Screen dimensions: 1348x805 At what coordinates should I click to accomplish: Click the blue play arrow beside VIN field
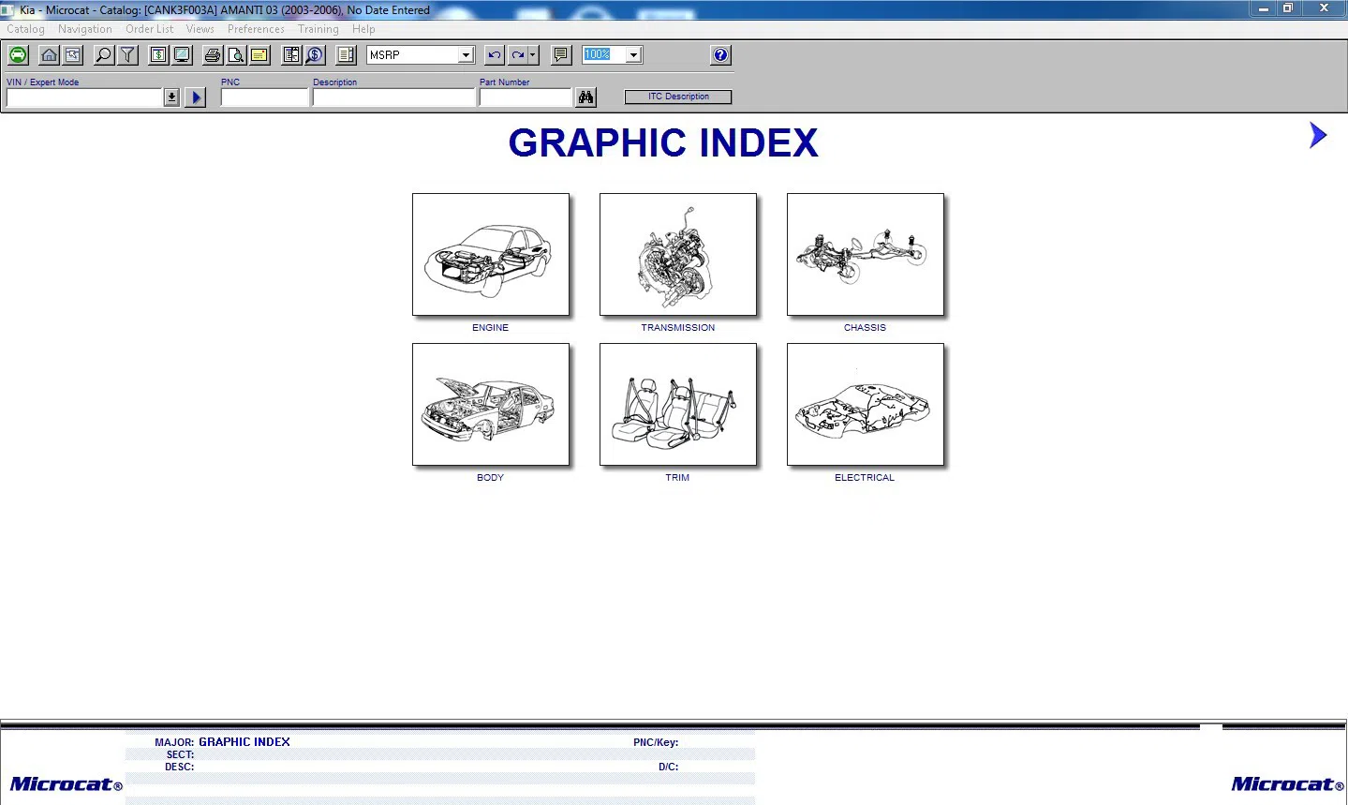(x=195, y=97)
